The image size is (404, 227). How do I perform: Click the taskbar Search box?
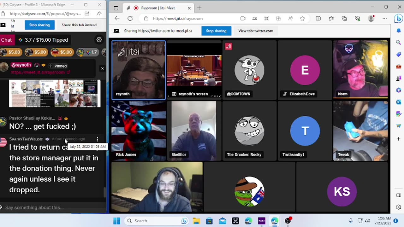(157, 221)
